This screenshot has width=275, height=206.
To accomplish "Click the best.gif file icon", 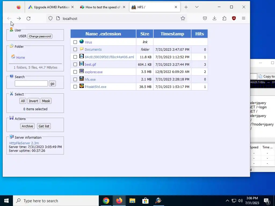I will coord(82,64).
